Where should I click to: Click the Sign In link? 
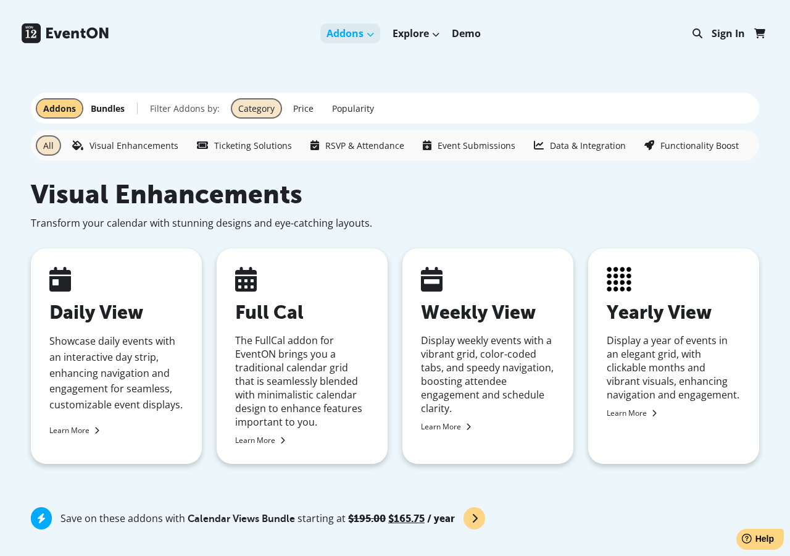point(728,33)
